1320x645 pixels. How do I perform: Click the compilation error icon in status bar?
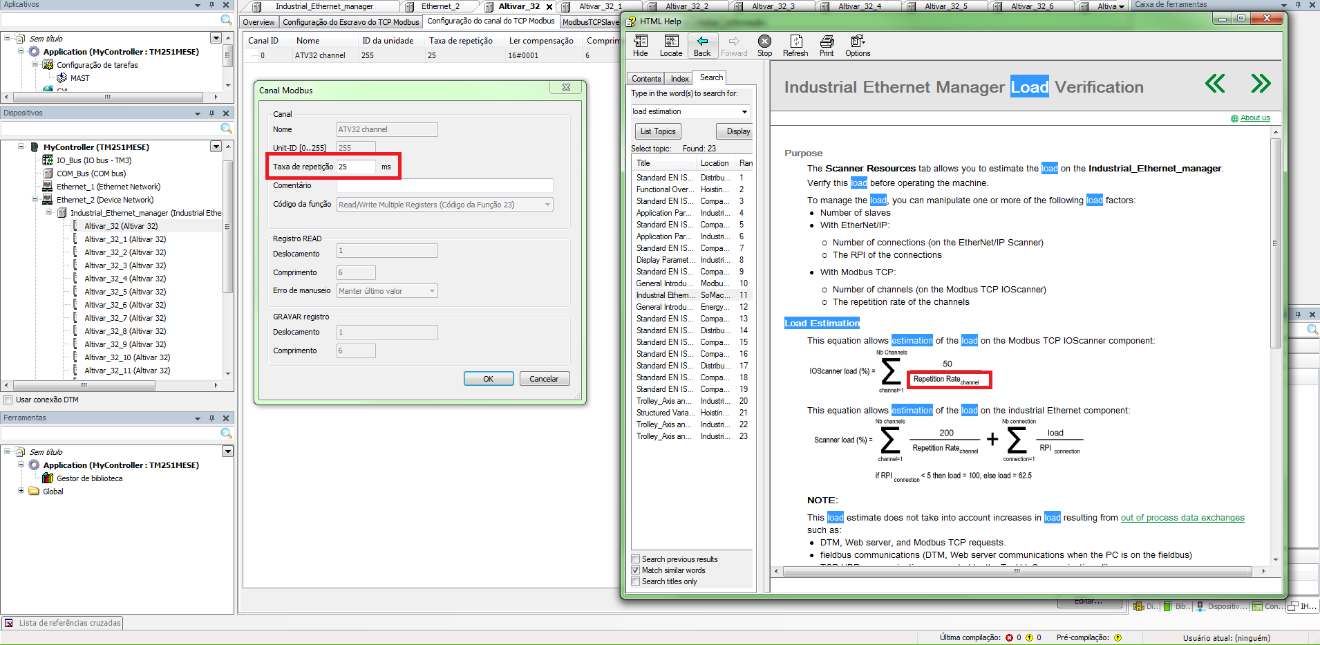1009,638
